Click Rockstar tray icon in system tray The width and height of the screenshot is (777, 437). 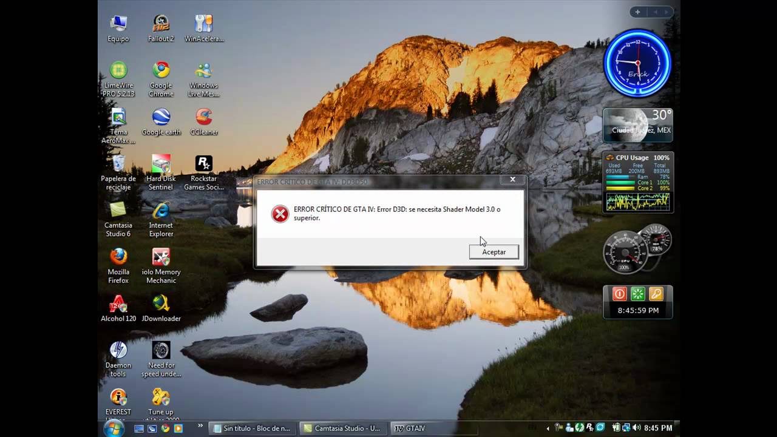tap(589, 428)
